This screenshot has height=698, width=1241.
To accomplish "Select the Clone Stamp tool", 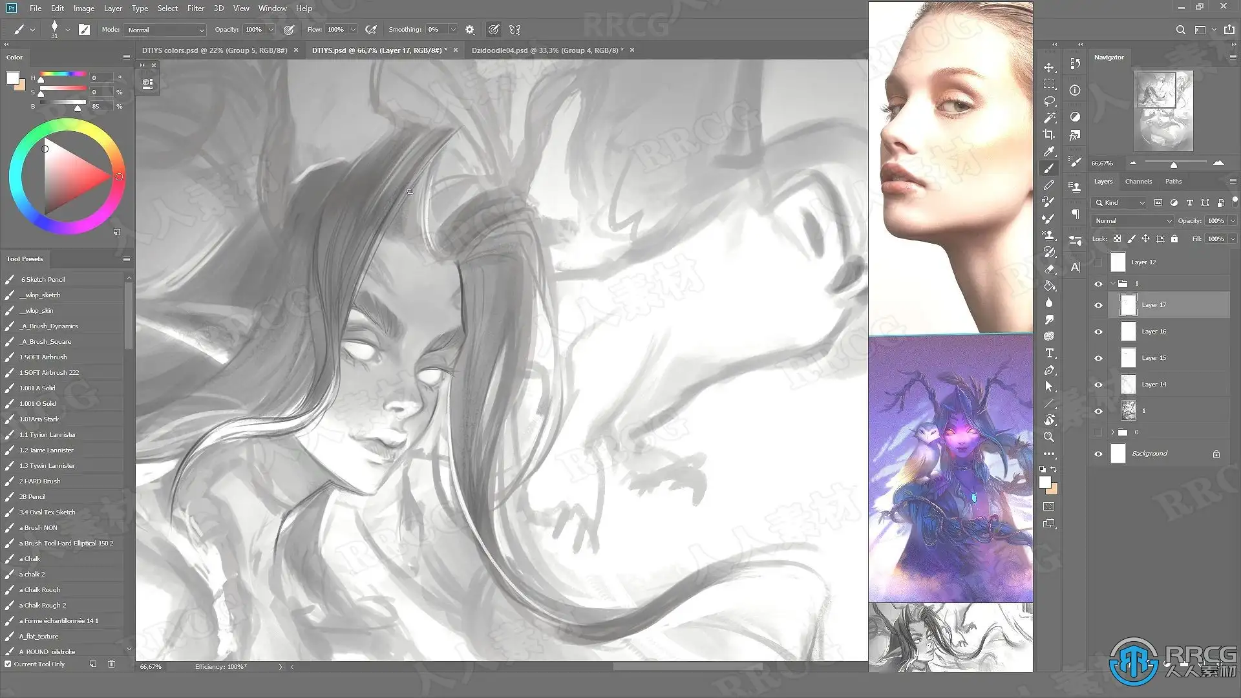I will pos(1049,235).
